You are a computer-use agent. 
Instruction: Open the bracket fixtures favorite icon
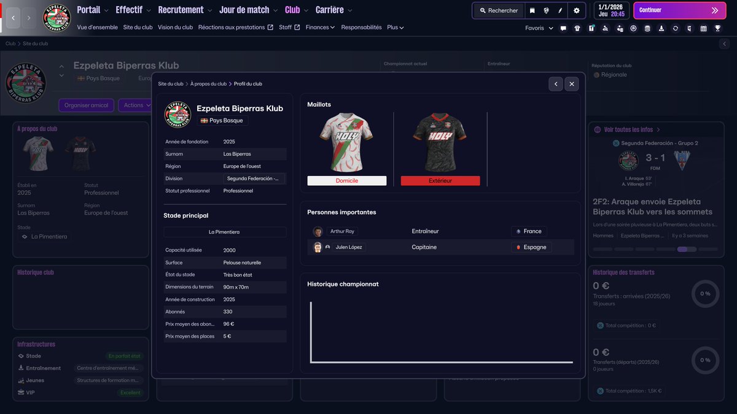690,28
